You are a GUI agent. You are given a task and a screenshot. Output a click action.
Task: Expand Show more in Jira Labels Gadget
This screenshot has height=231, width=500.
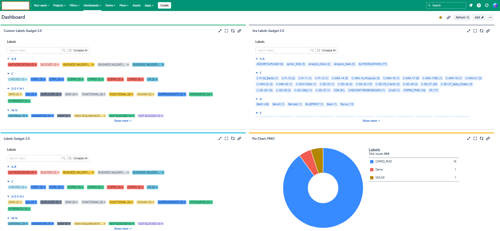(x=371, y=121)
